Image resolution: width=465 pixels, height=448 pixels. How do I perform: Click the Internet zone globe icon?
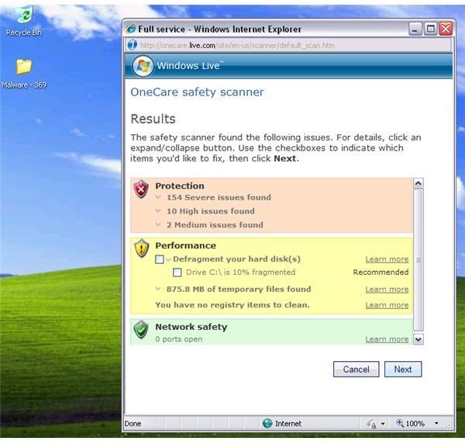[267, 423]
